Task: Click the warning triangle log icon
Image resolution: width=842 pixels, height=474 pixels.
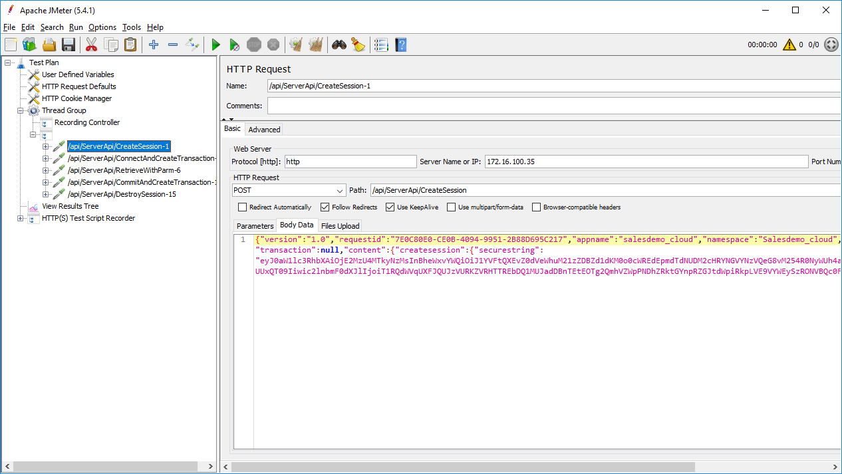Action: (789, 45)
